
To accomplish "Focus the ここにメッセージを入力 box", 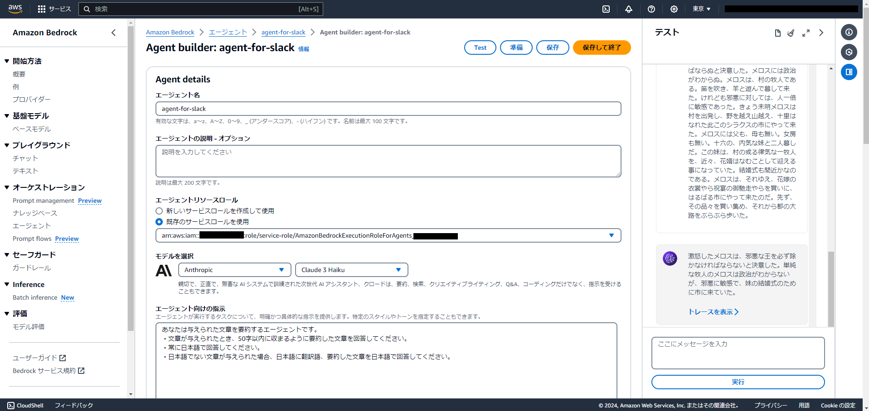I will [738, 353].
